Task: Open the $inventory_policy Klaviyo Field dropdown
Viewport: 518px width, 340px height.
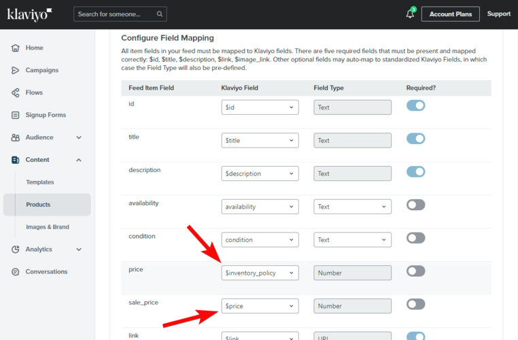Action: [260, 273]
